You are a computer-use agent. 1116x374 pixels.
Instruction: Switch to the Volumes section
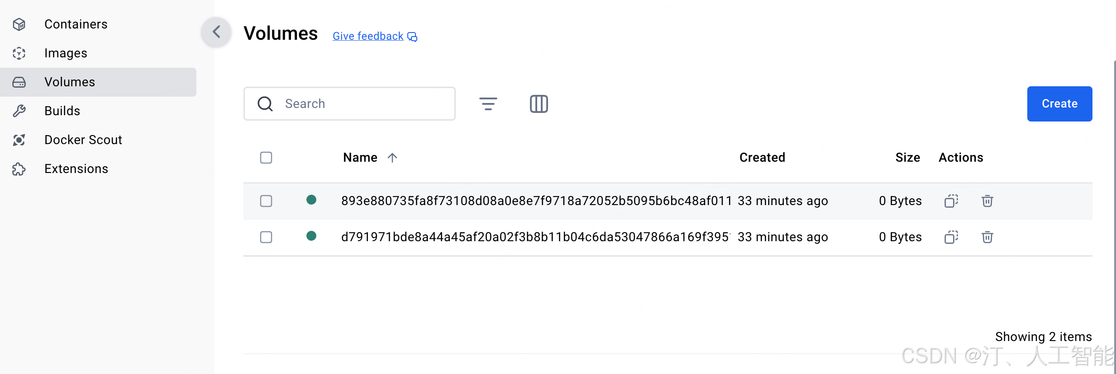point(70,82)
